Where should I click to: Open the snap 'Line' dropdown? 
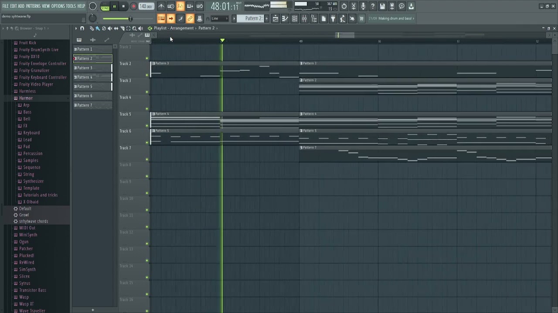coord(220,18)
